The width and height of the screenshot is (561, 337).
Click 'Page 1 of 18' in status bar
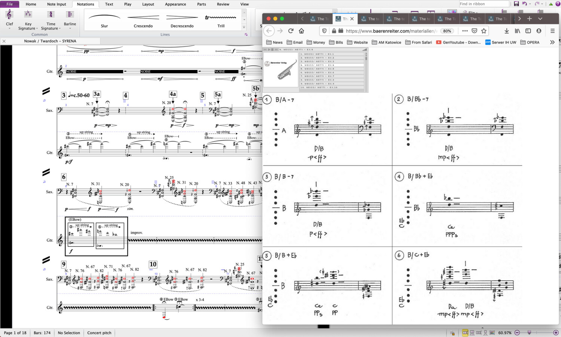15,333
